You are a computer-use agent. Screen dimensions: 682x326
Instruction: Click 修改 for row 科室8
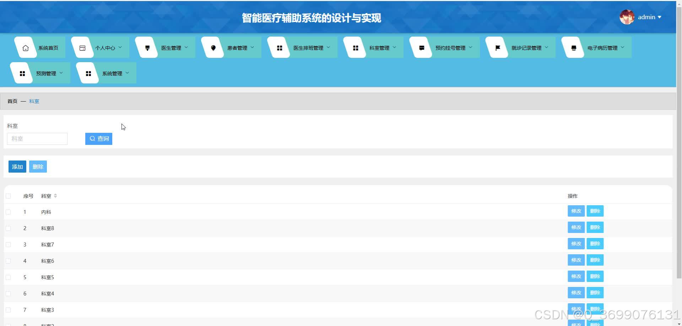click(x=576, y=227)
